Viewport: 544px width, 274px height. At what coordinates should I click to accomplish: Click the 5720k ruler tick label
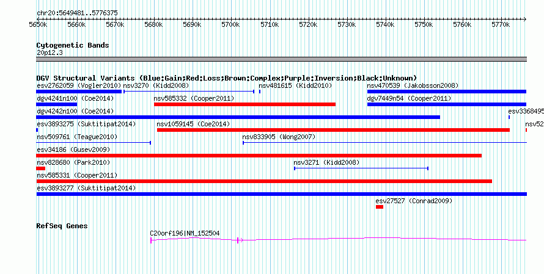[308, 25]
